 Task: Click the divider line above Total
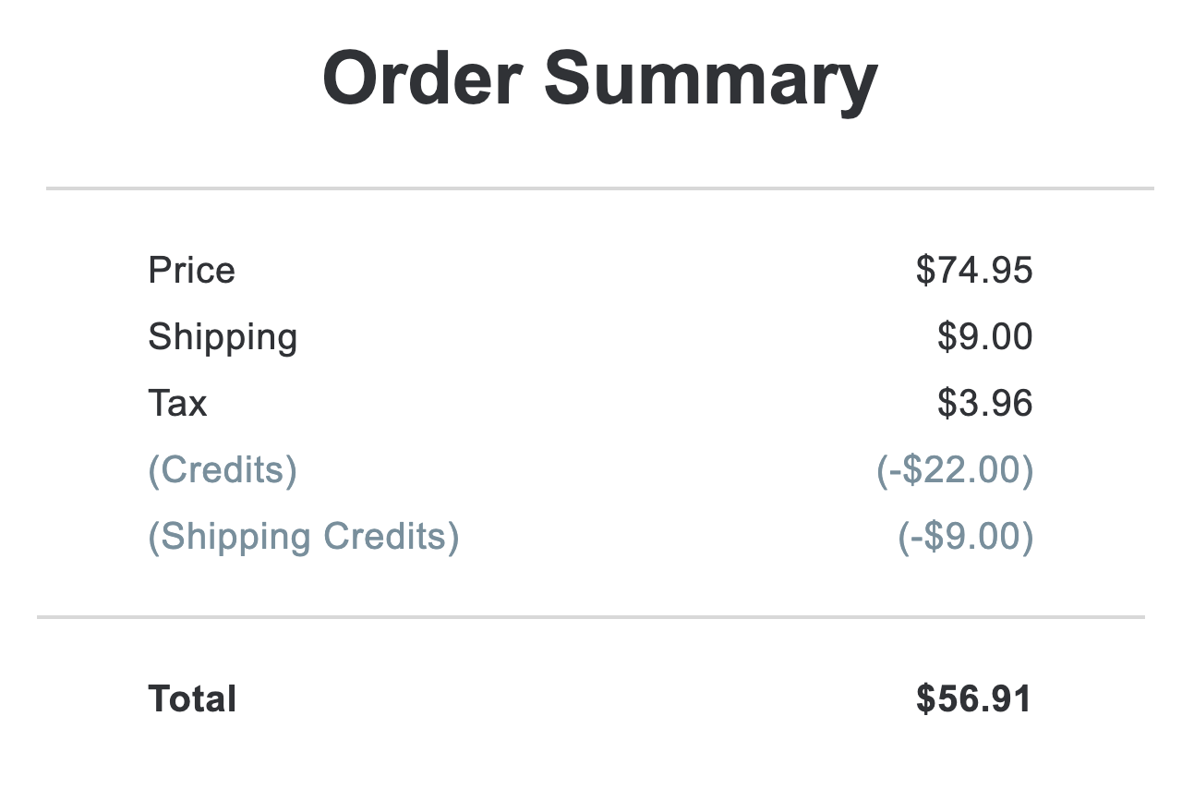pos(591,617)
